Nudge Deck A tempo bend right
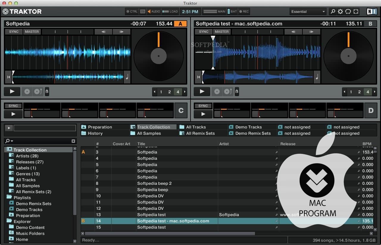This screenshot has width=381, height=245. 121,32
